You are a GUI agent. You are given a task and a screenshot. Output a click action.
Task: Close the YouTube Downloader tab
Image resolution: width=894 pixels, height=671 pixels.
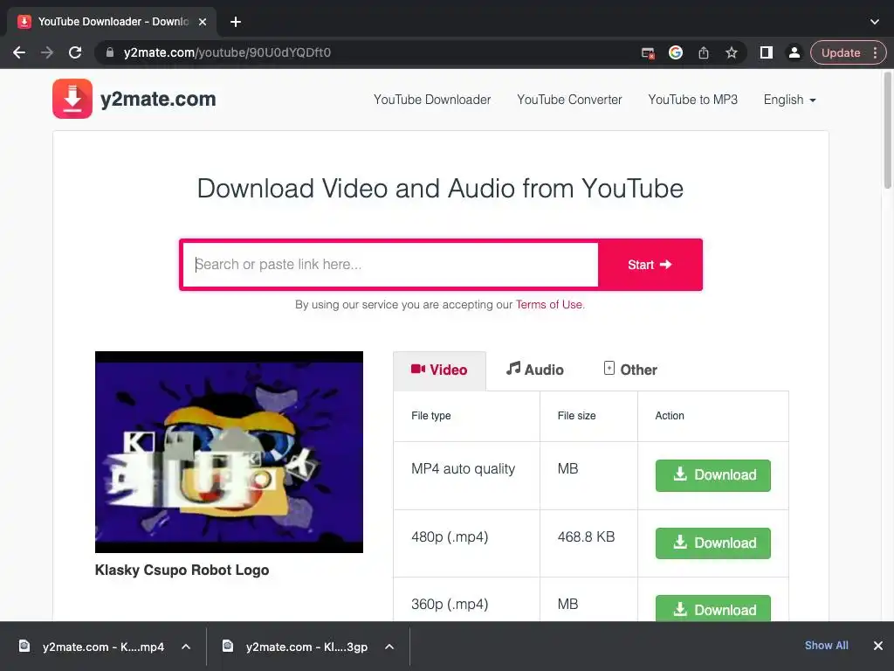tap(203, 22)
